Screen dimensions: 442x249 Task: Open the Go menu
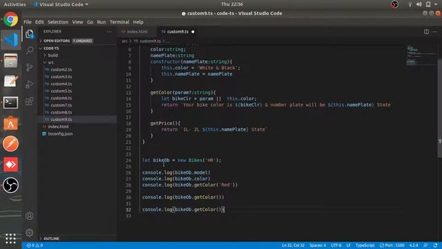tap(90, 22)
